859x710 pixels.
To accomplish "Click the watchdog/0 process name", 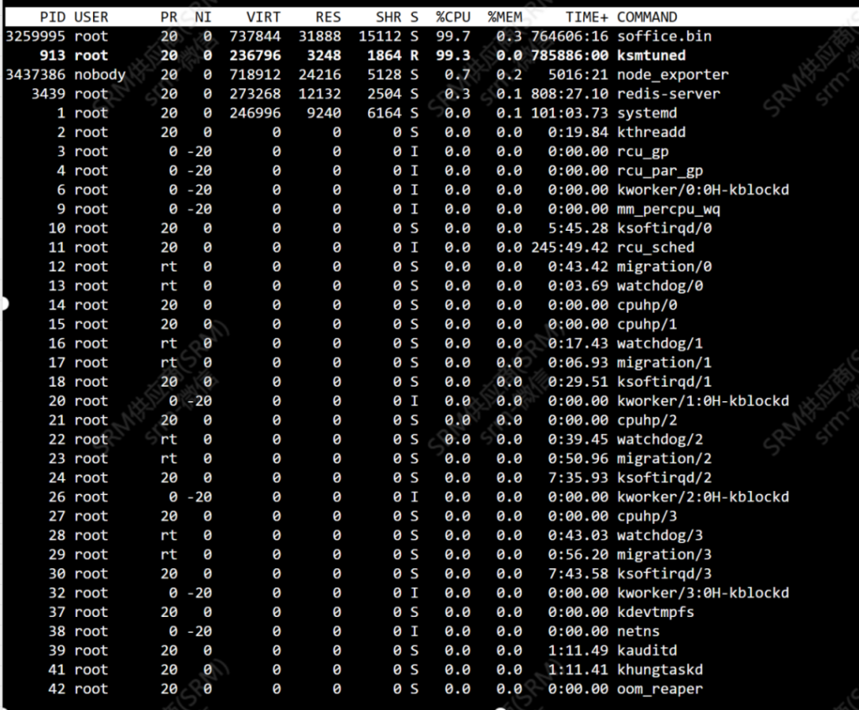I will click(x=660, y=285).
